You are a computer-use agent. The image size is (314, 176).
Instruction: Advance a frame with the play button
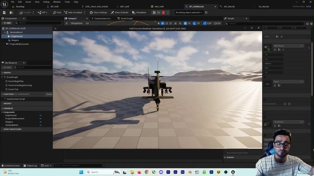(159, 13)
